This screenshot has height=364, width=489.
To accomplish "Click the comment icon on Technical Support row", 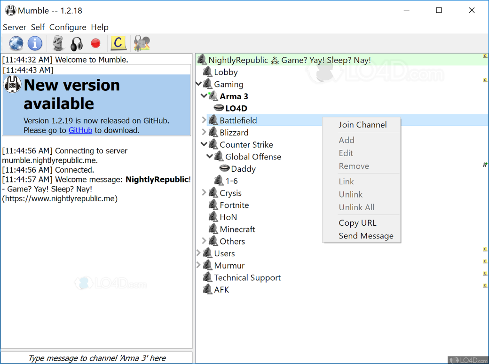I will click(x=485, y=273).
